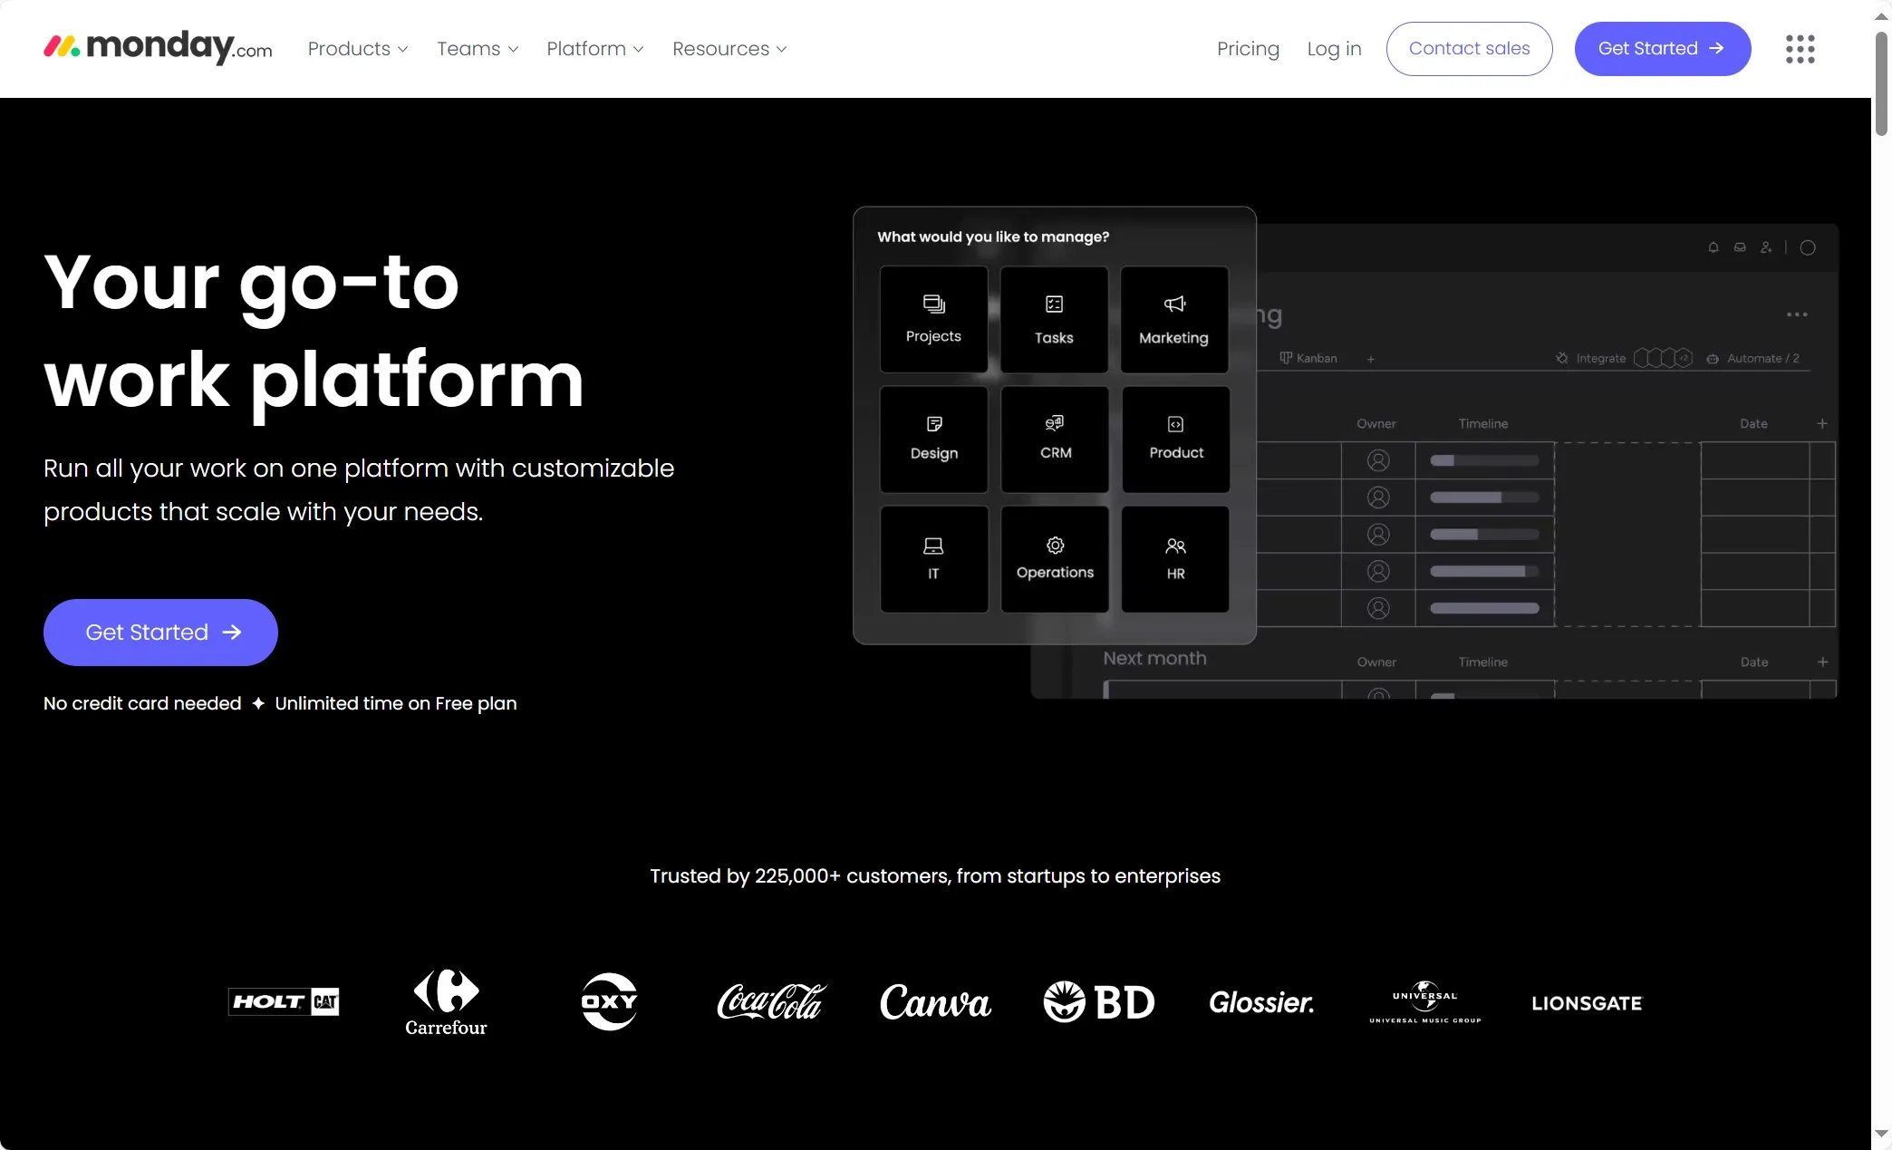The width and height of the screenshot is (1892, 1150).
Task: Click the third row timeline progress bar
Action: click(x=1484, y=535)
